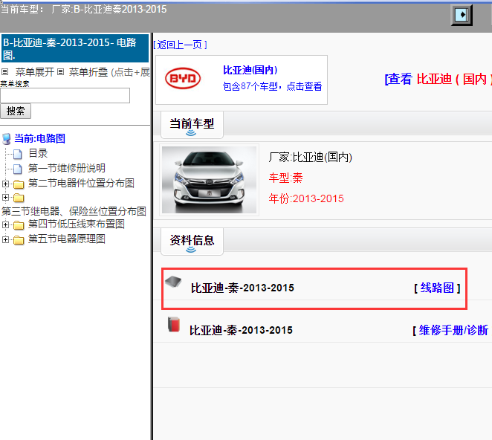Open the 维修手册/诊断 link
Viewport: 492px width, 440px height.
453,330
